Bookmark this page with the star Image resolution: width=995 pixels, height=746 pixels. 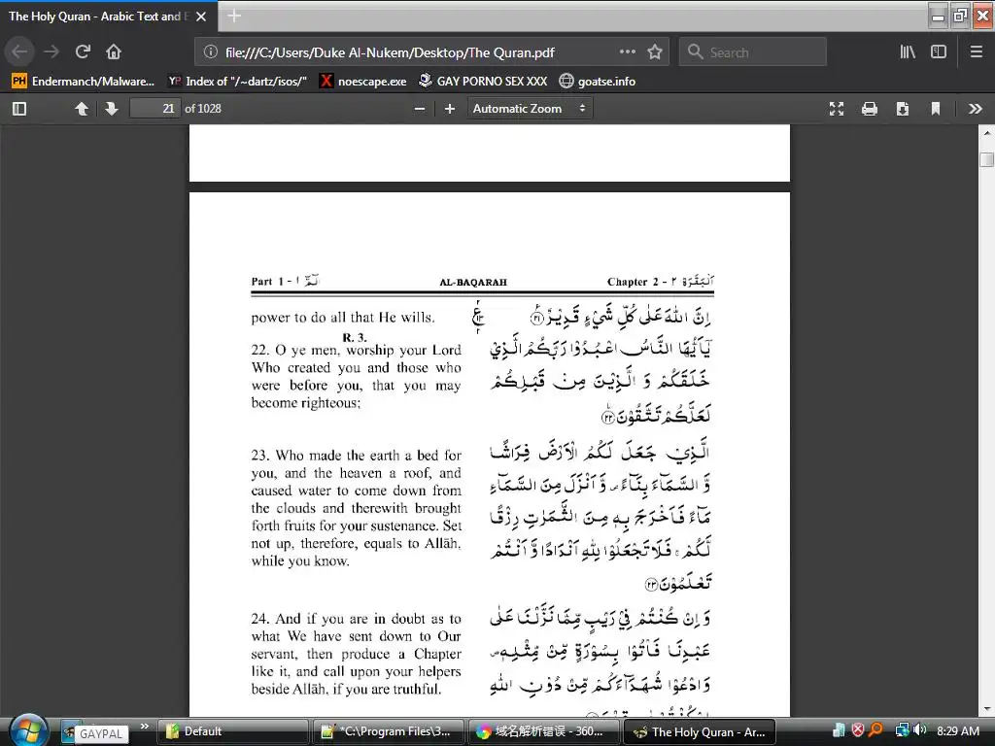[655, 51]
